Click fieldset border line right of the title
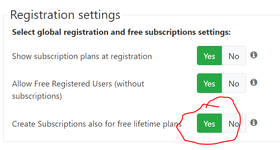 click(x=201, y=15)
